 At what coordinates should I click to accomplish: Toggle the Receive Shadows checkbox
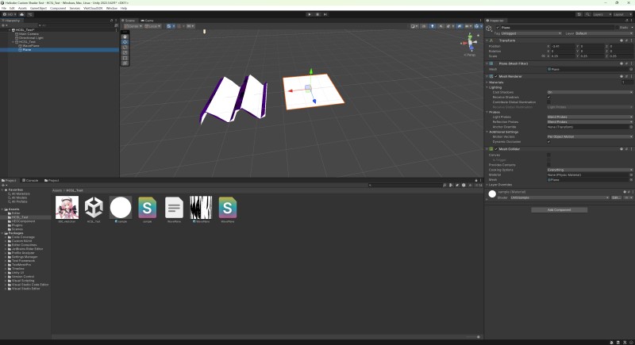(x=549, y=97)
